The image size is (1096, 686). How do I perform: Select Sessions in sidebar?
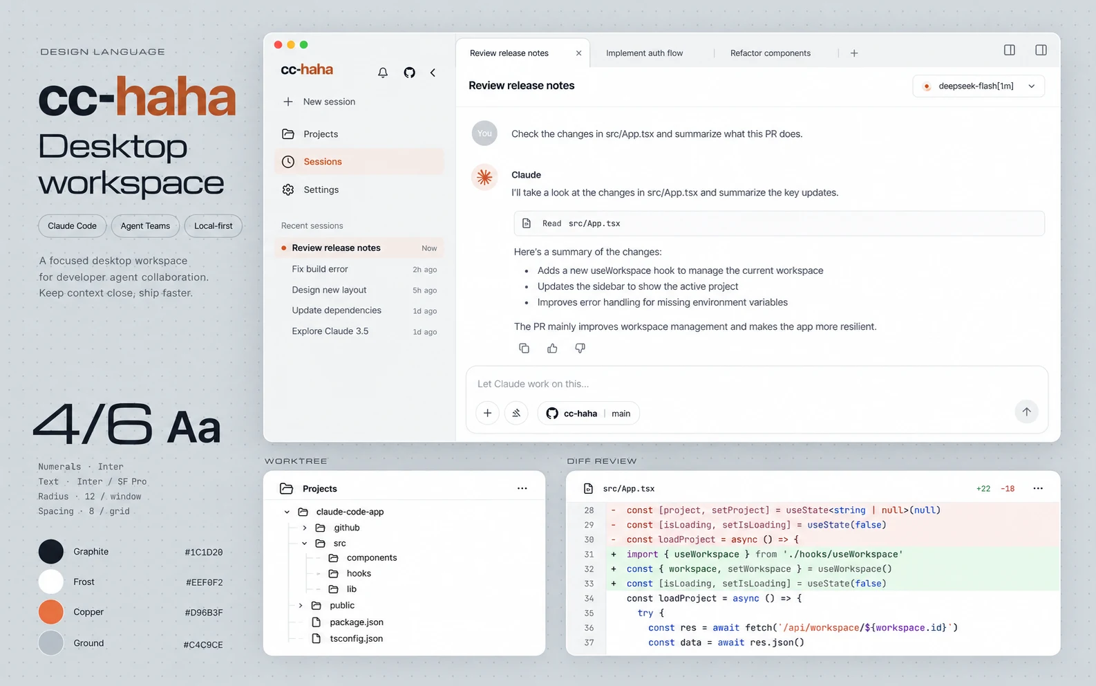point(359,162)
